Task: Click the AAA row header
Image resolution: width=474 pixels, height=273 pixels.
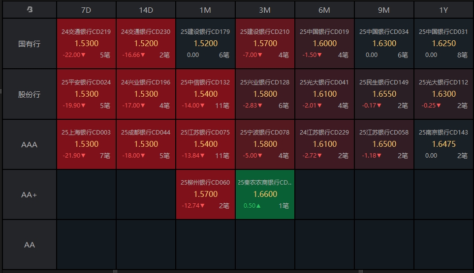Action: (30, 144)
